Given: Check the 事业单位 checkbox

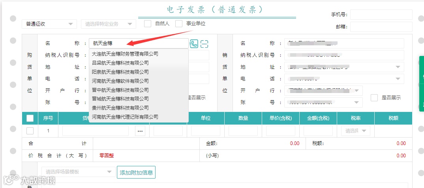Looking at the screenshot, I should 179,24.
